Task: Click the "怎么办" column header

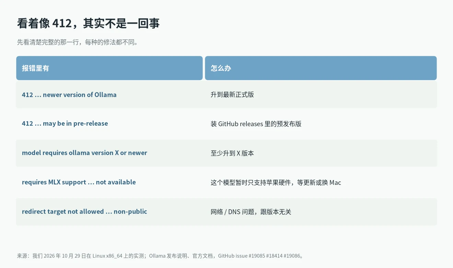Action: [321, 68]
